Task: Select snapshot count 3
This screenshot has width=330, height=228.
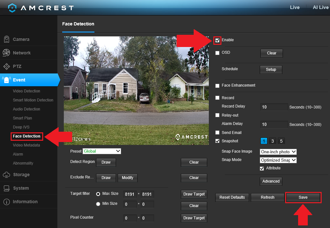Action: (x=273, y=141)
